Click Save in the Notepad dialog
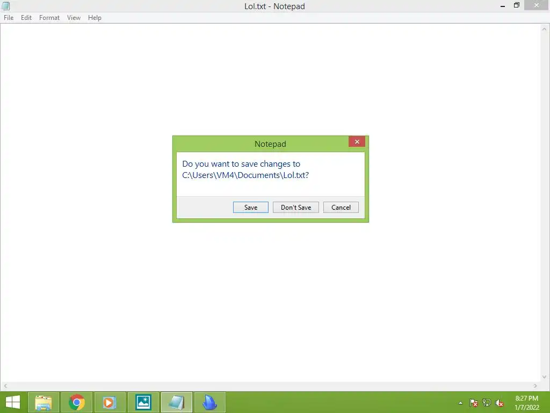Image resolution: width=550 pixels, height=413 pixels. (250, 207)
